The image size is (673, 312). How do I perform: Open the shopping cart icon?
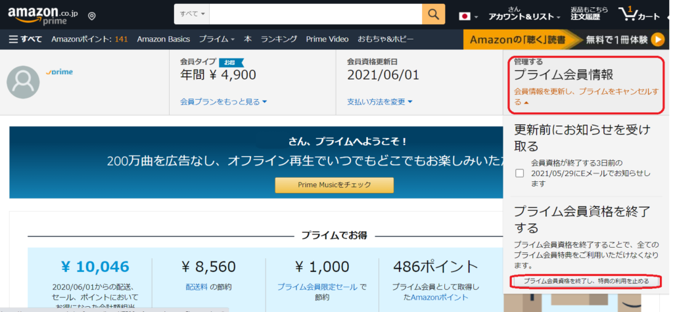coord(639,14)
